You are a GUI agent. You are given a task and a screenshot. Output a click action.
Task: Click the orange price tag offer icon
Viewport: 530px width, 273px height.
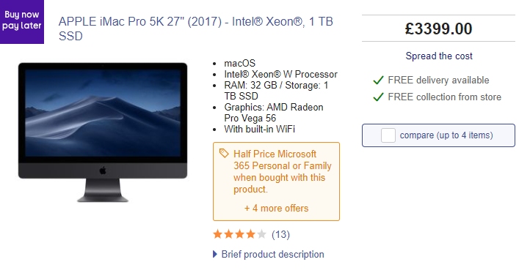coord(224,154)
